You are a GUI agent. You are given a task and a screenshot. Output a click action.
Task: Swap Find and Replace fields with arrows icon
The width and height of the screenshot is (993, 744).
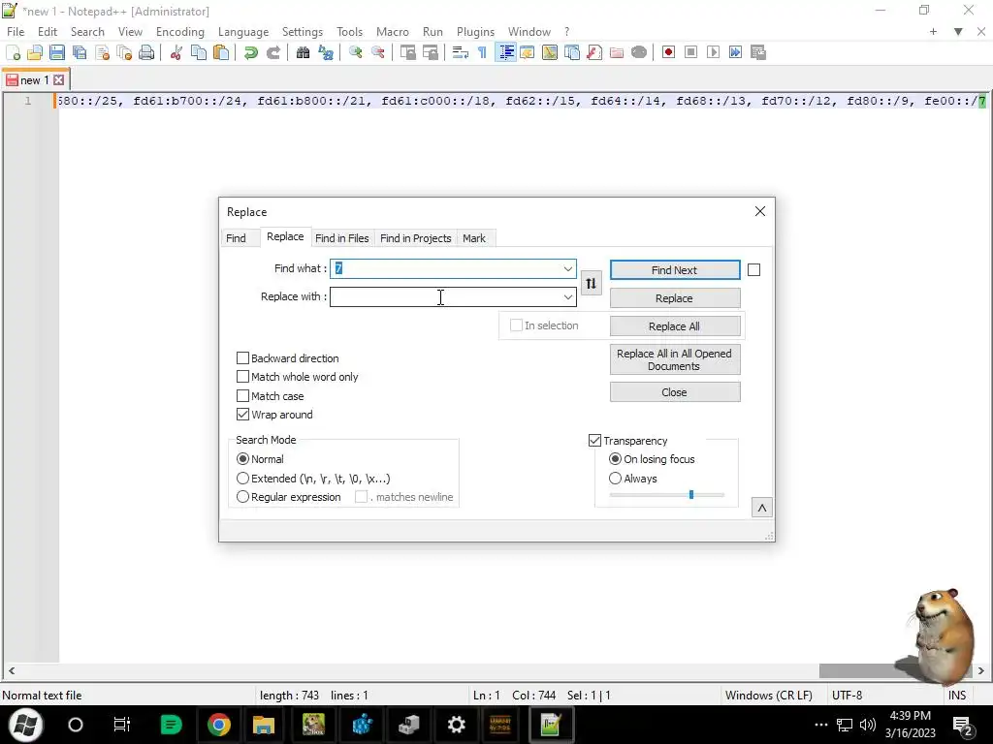tap(591, 284)
